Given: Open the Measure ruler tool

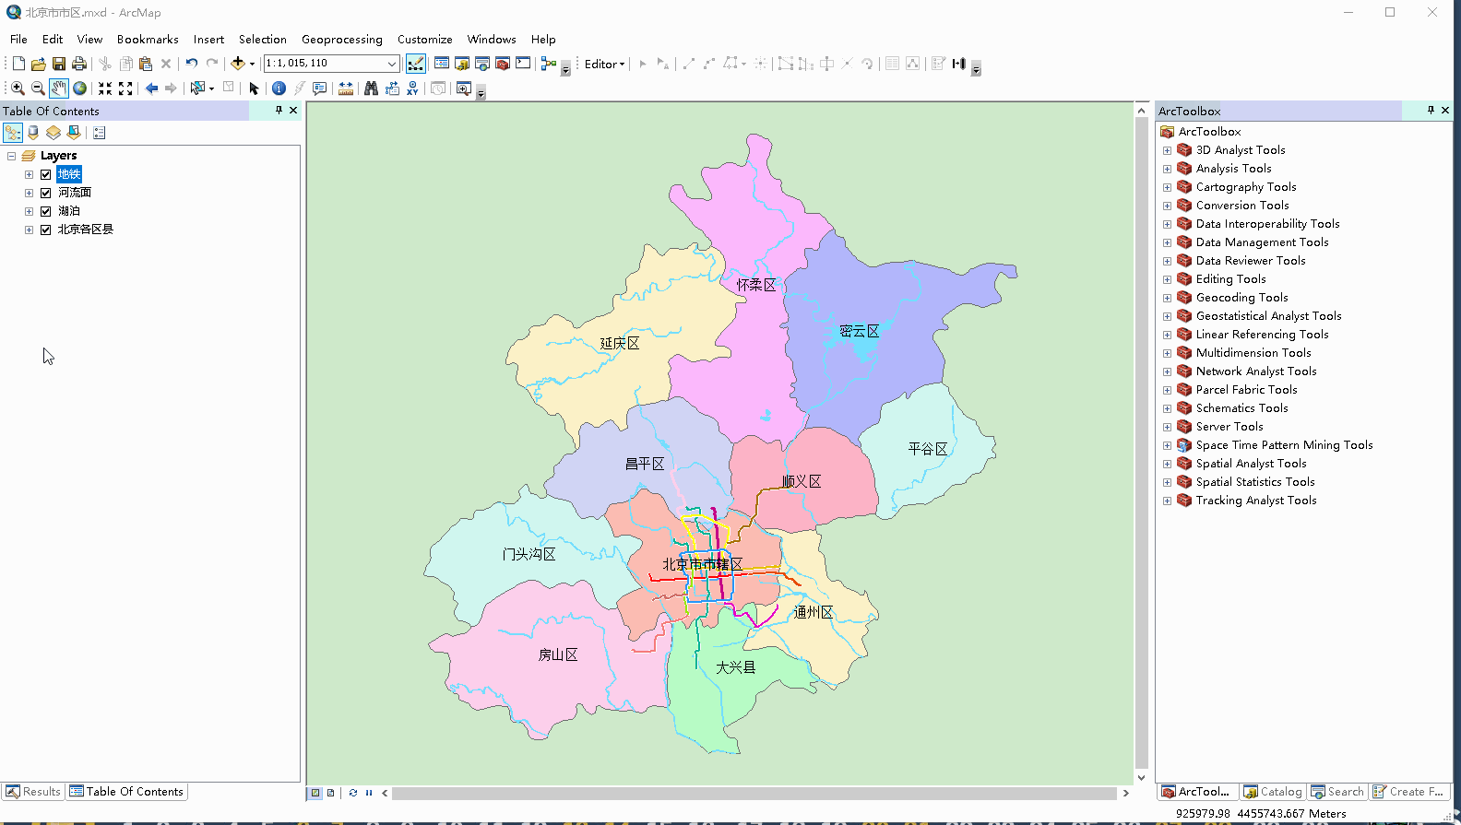Looking at the screenshot, I should coord(346,88).
